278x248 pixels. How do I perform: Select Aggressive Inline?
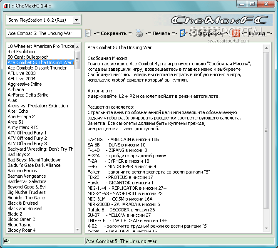coord(40,84)
